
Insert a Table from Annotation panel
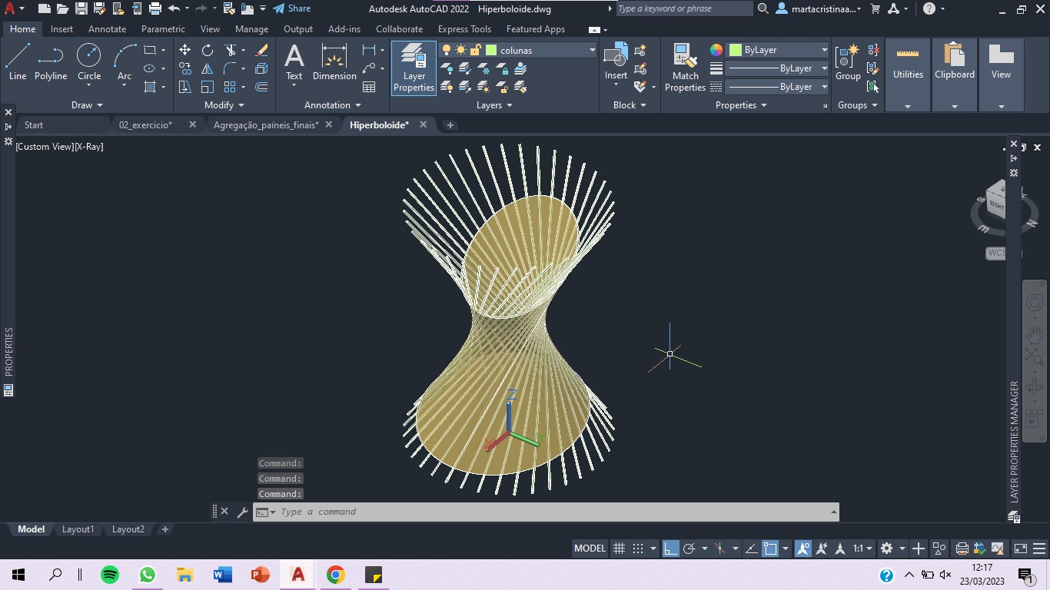pyautogui.click(x=369, y=87)
